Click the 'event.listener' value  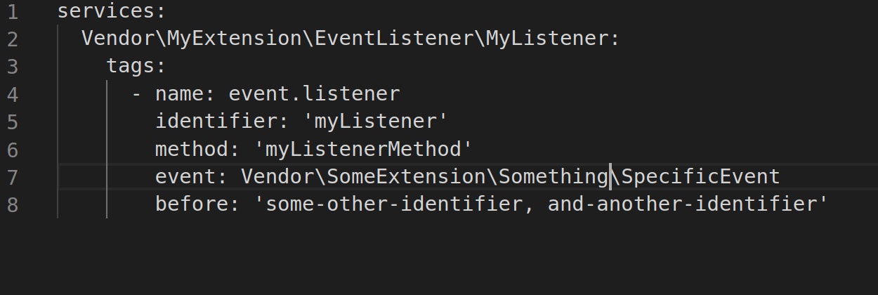point(314,94)
